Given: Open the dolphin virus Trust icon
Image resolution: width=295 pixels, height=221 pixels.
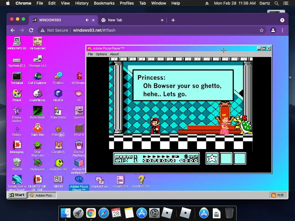Looking at the screenshot, I should click(x=17, y=183).
